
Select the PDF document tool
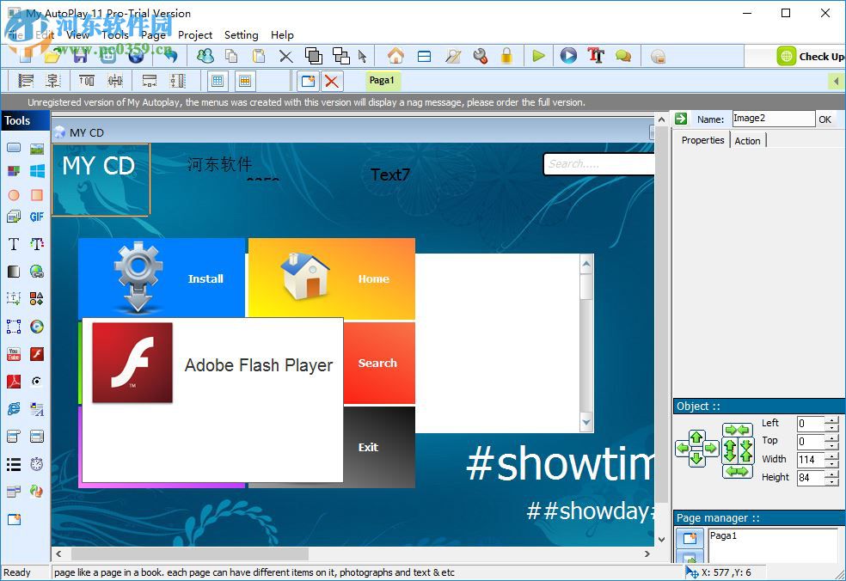coord(14,382)
